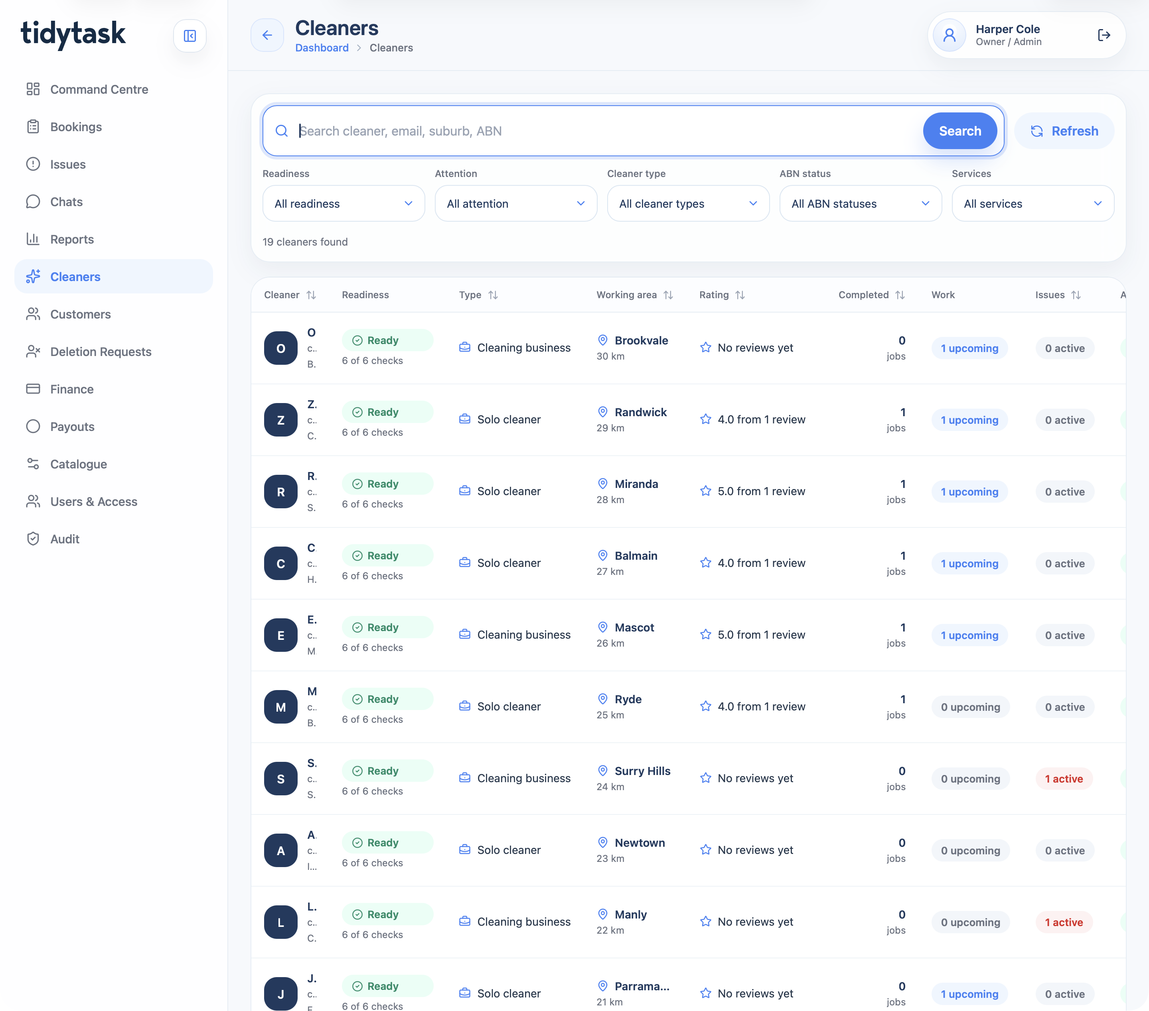Click the blue Search button

tap(960, 131)
